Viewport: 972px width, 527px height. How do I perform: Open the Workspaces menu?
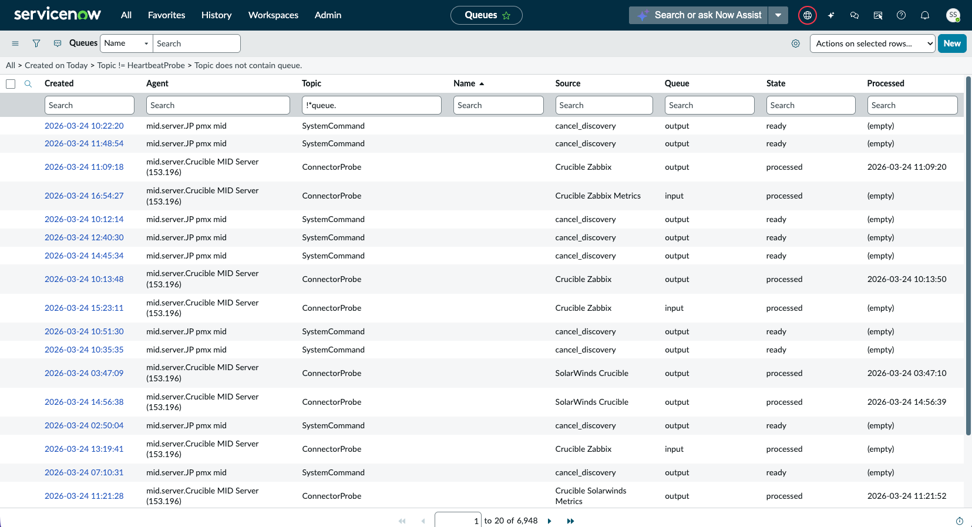click(x=273, y=15)
